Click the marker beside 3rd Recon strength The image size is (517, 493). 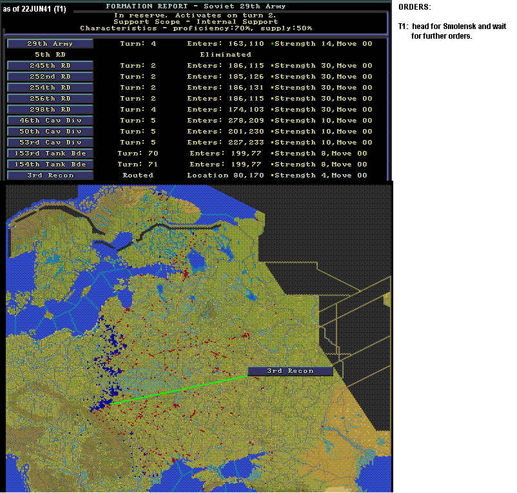coord(272,176)
